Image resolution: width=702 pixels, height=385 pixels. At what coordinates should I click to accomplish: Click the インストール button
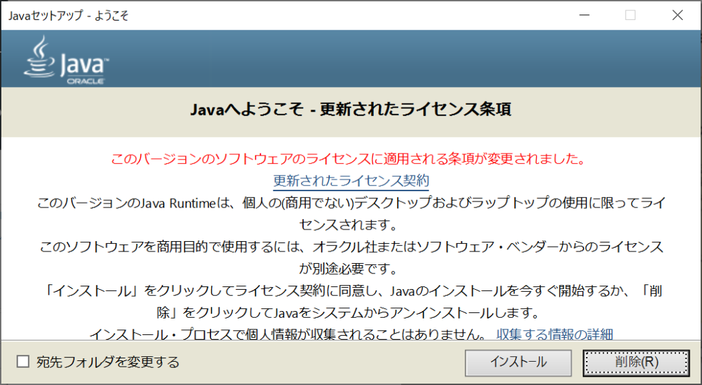(x=518, y=362)
